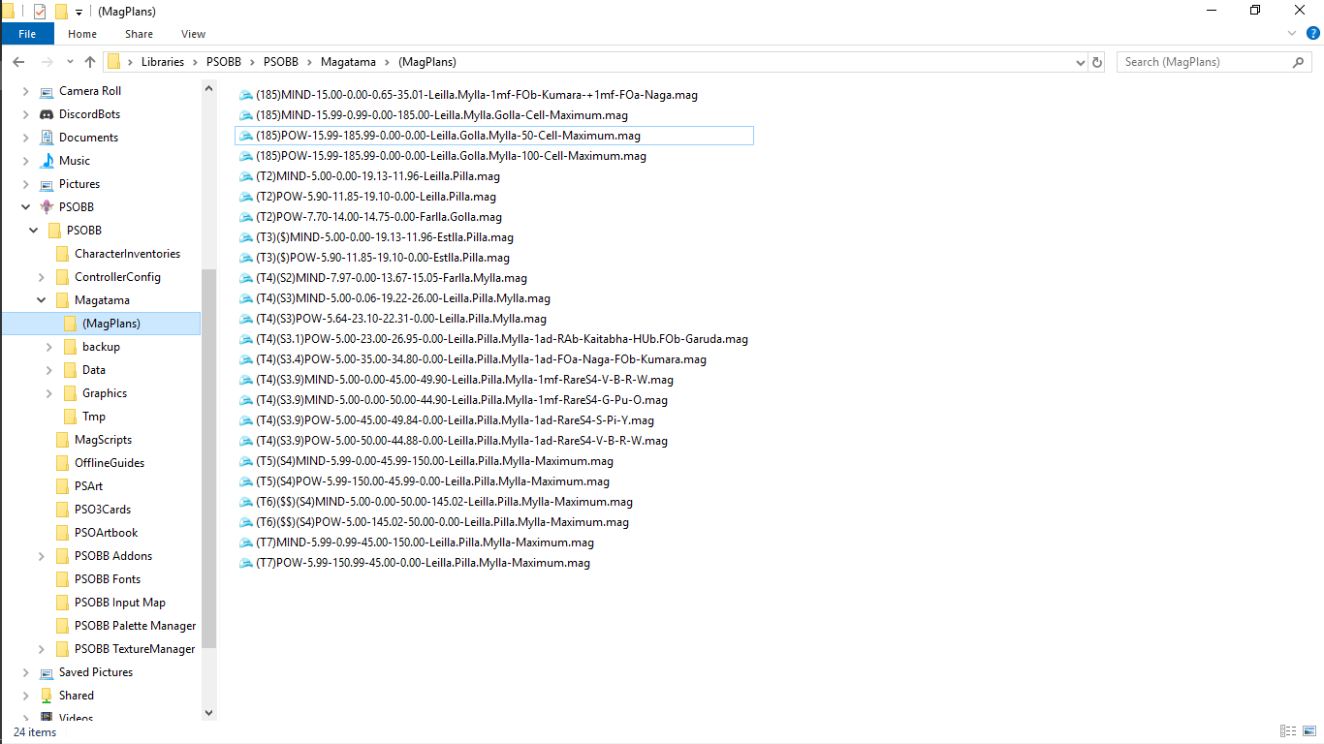Open the Recent locations dropdown
This screenshot has width=1324, height=744.
pyautogui.click(x=69, y=62)
